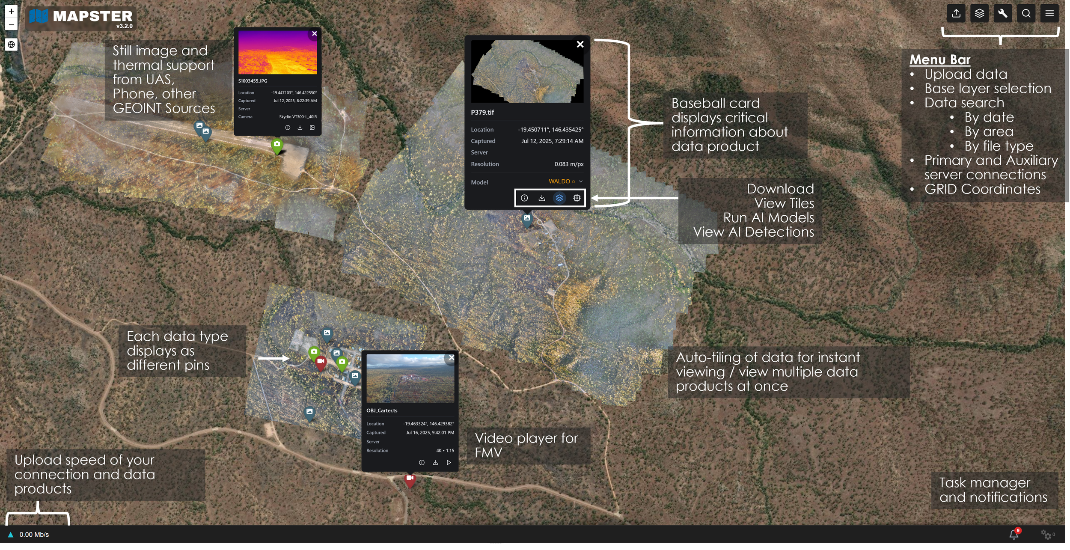This screenshot has width=1070, height=550.
Task: Click the upload data icon
Action: pos(956,14)
